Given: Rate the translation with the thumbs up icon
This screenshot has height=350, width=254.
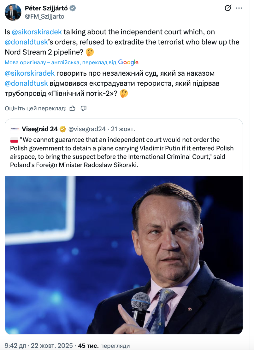Looking at the screenshot, I should click(x=73, y=108).
